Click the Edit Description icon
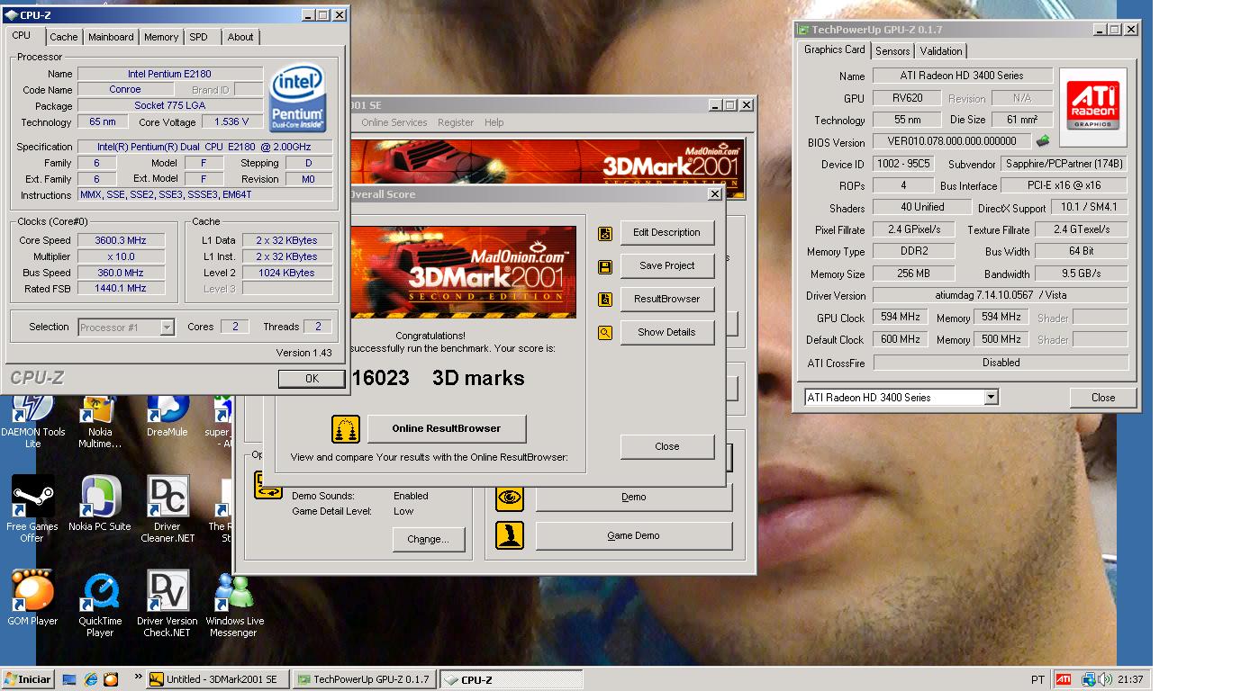This screenshot has height=691, width=1241. coord(605,233)
